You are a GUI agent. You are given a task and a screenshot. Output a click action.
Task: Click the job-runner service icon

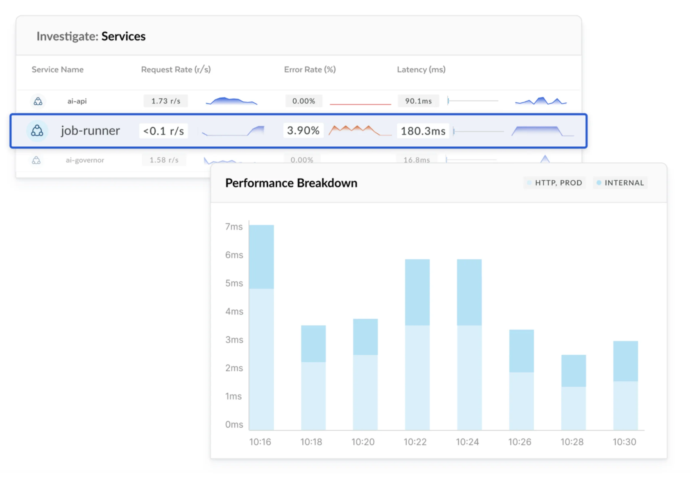click(x=37, y=131)
